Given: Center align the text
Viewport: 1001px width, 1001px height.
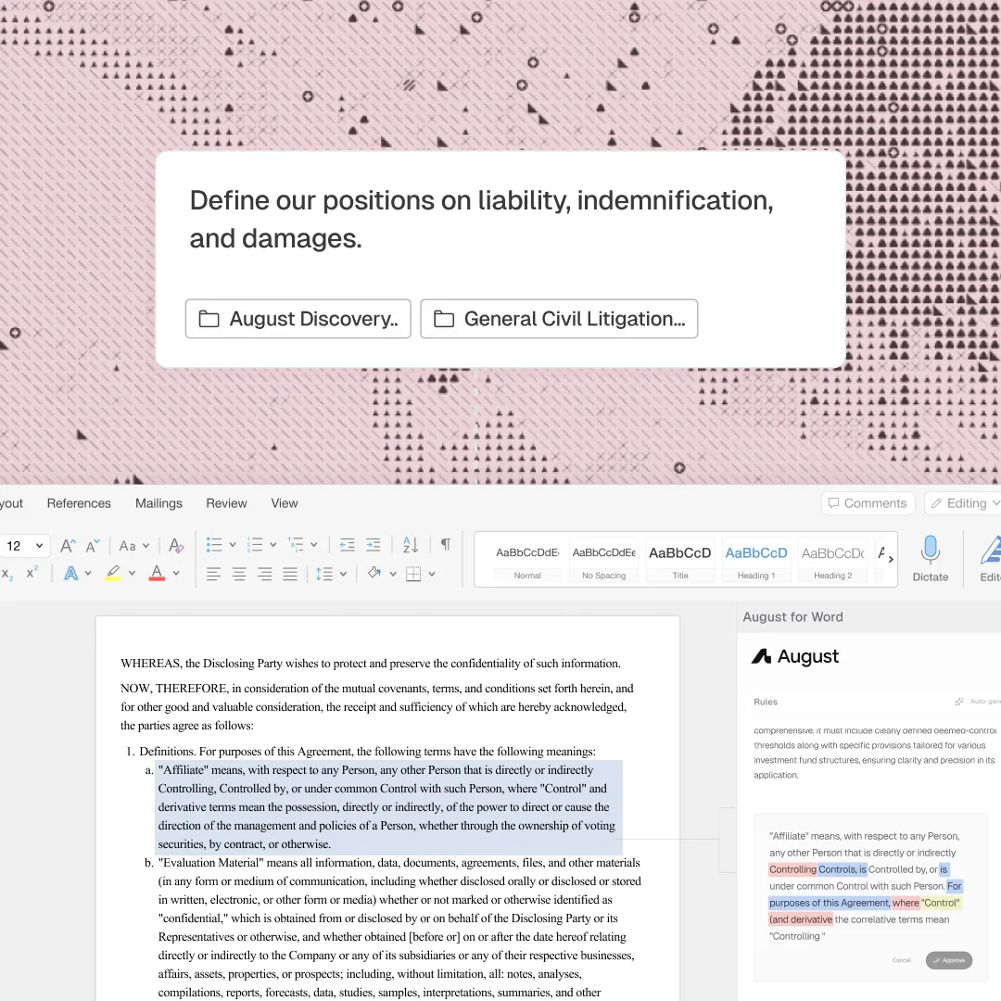Looking at the screenshot, I should pyautogui.click(x=239, y=575).
